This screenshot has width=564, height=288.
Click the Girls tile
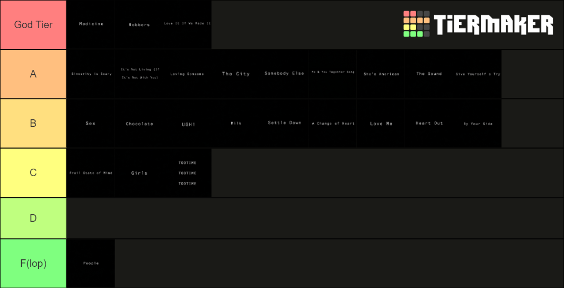pyautogui.click(x=139, y=172)
